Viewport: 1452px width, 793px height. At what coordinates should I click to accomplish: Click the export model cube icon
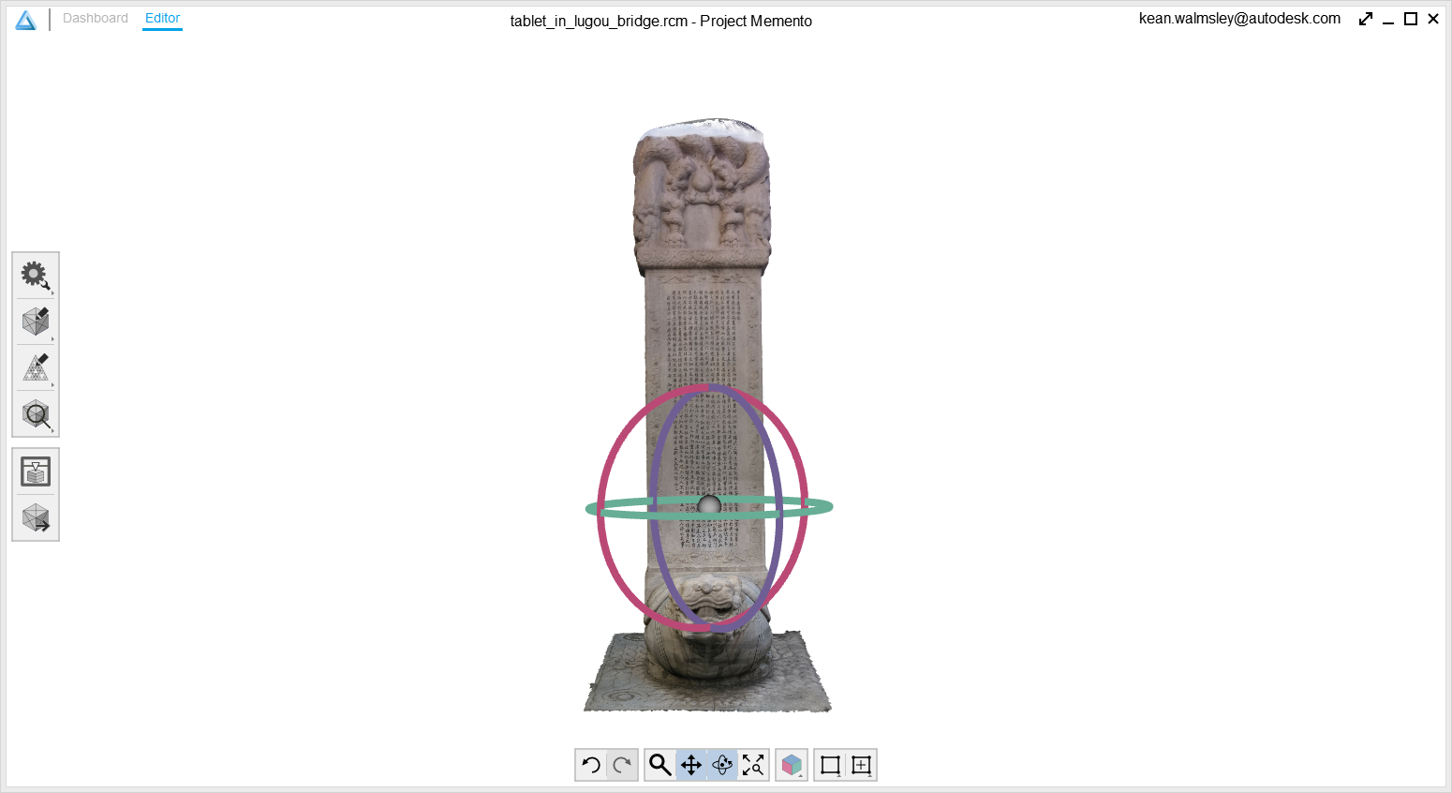pyautogui.click(x=36, y=517)
